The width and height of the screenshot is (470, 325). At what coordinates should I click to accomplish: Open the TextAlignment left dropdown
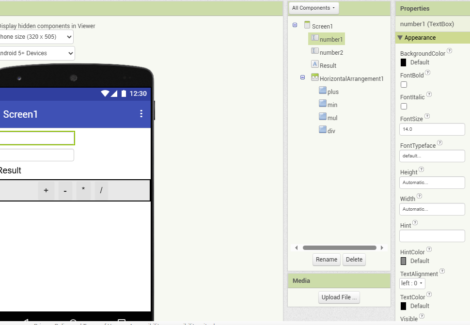point(412,283)
